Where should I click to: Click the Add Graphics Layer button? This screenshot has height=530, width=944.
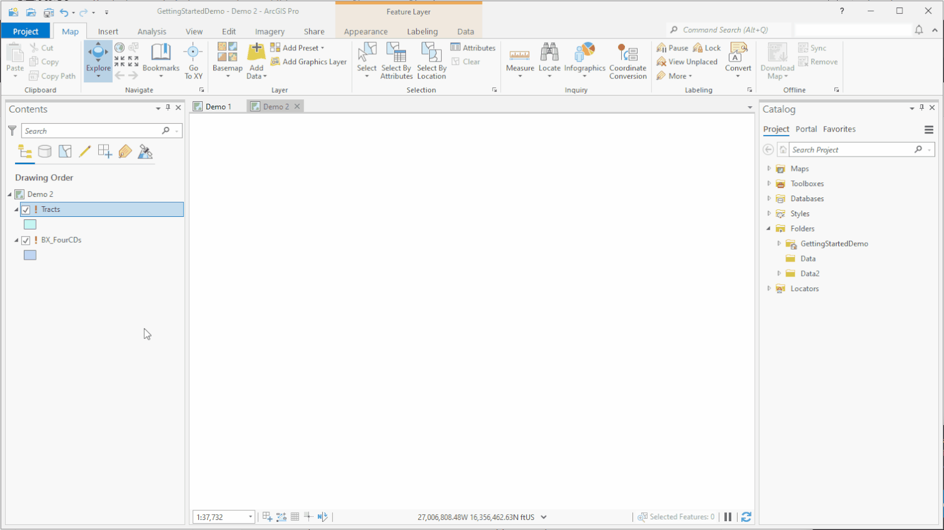click(308, 62)
